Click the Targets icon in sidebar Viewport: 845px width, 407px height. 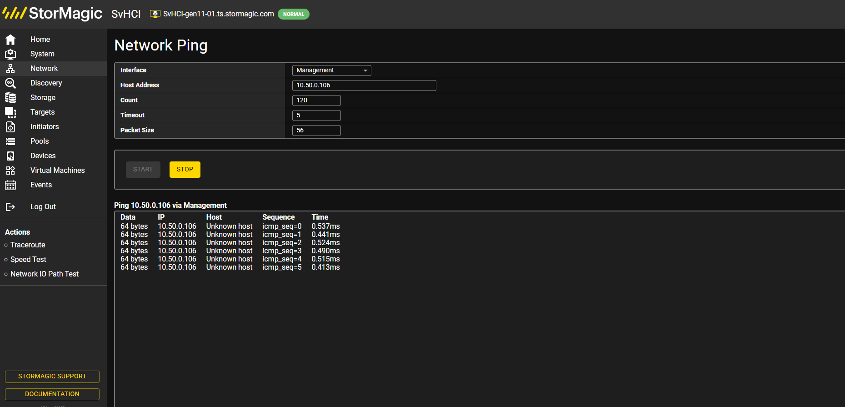click(10, 112)
